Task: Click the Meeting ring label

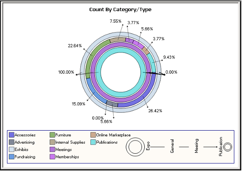Action: (x=196, y=146)
